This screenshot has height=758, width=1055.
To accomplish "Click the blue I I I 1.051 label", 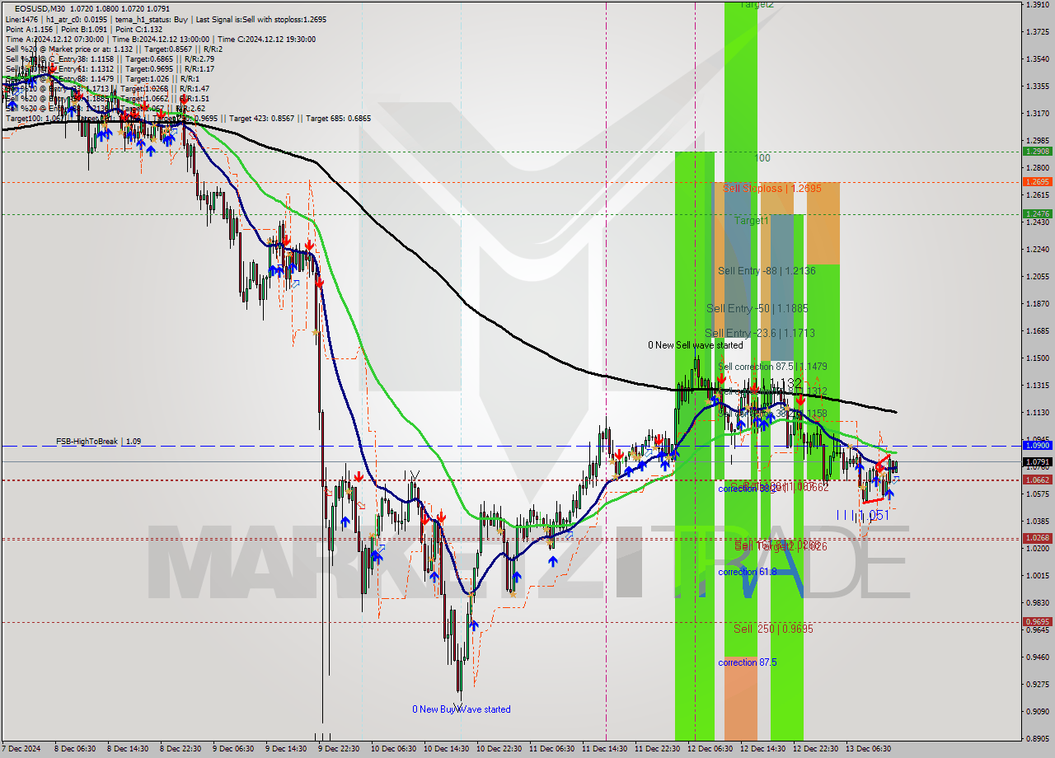I will point(863,515).
